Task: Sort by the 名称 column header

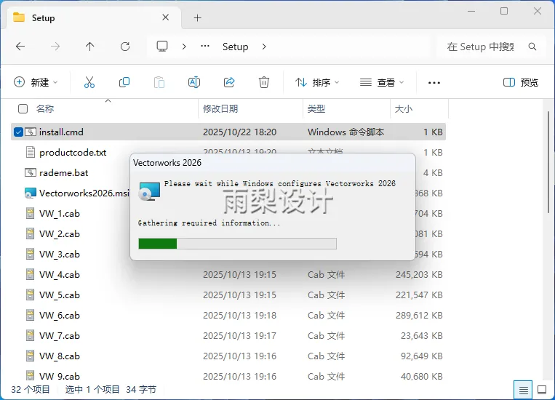Action: click(x=45, y=108)
